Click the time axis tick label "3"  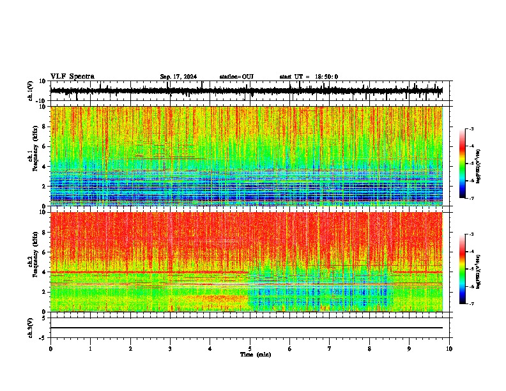170,349
